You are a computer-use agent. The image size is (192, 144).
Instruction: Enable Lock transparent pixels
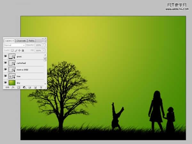[12, 50]
